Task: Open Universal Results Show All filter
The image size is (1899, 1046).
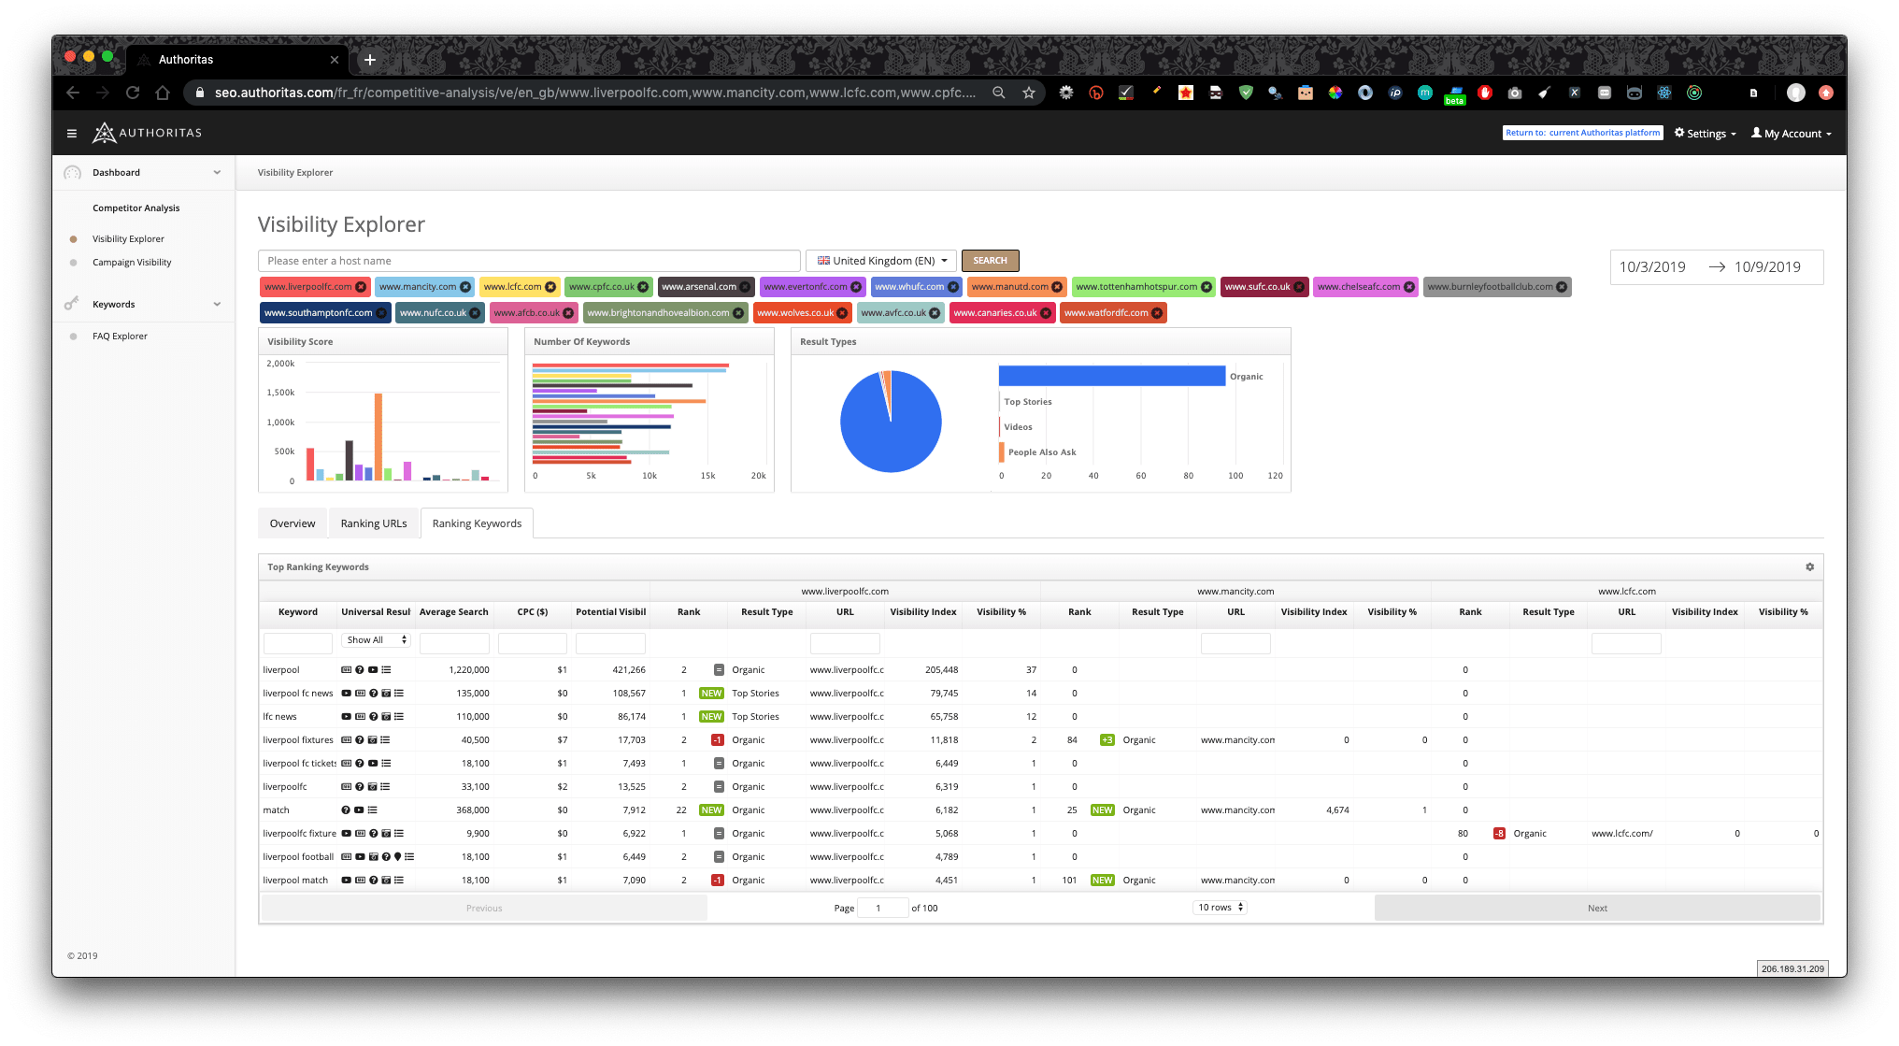Action: coord(376,640)
